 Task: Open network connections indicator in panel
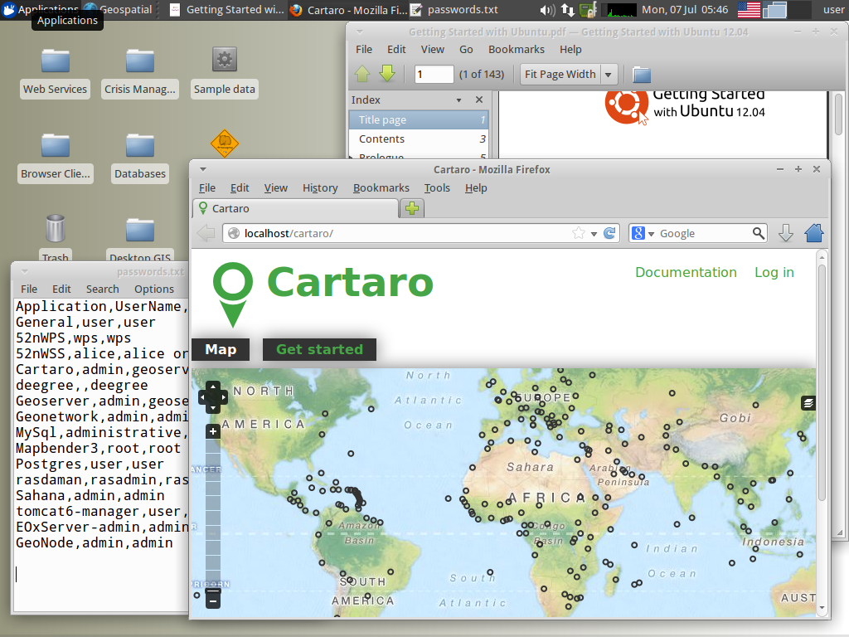567,10
